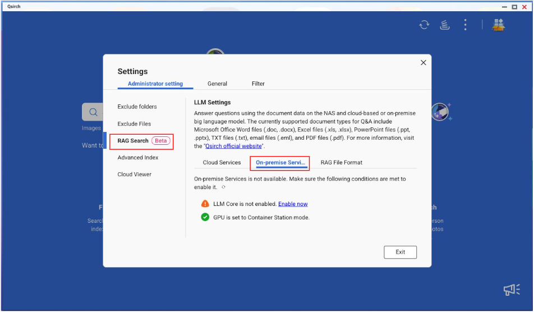Click the megaphone announcement icon
Screen dimensions: 534x312
(512, 290)
